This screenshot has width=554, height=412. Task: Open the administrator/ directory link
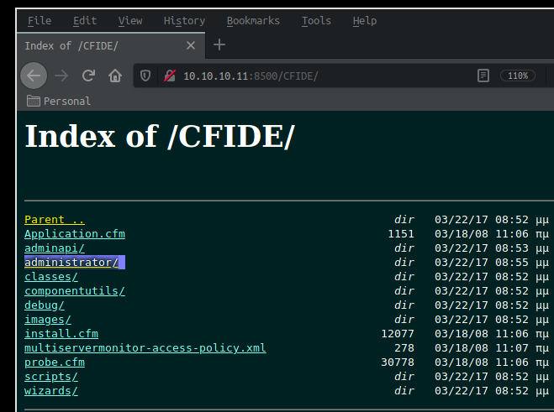[x=71, y=263]
